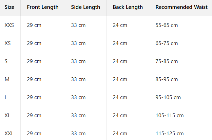Click the 85-95 cm waist value
This screenshot has width=212, height=140.
click(x=167, y=79)
